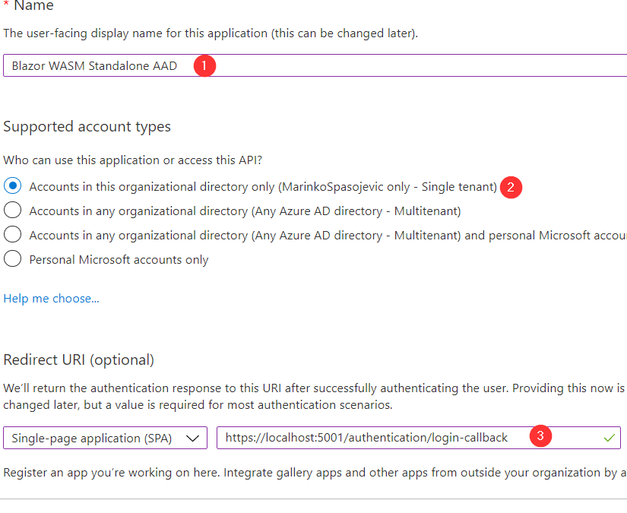627x513 pixels.
Task: Choose the Multitenant-only Azure AD directory option
Action: 13,211
